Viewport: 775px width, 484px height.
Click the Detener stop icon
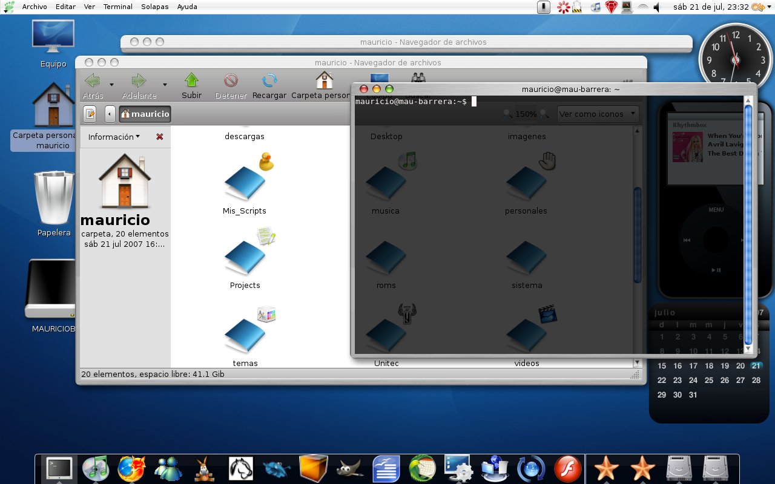(x=231, y=80)
